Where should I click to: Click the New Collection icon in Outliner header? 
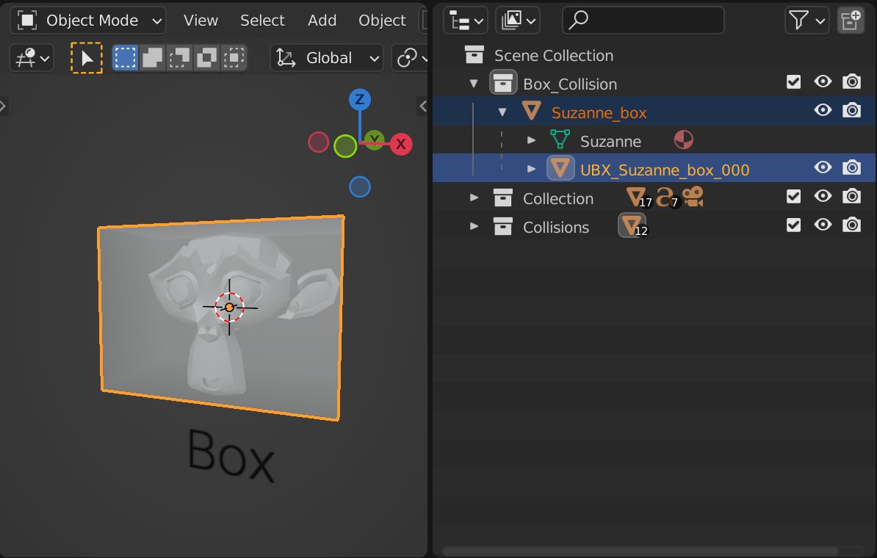tap(850, 20)
